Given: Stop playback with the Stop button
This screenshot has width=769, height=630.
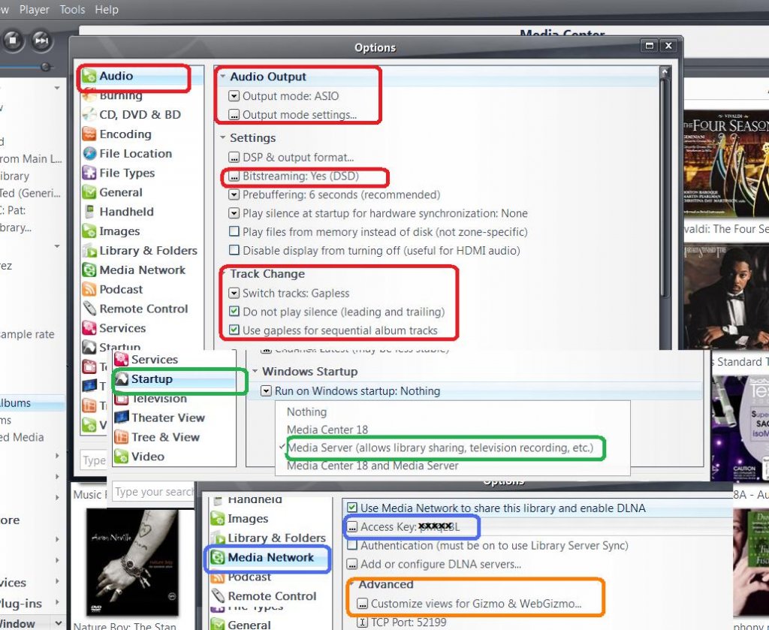Looking at the screenshot, I should [14, 41].
